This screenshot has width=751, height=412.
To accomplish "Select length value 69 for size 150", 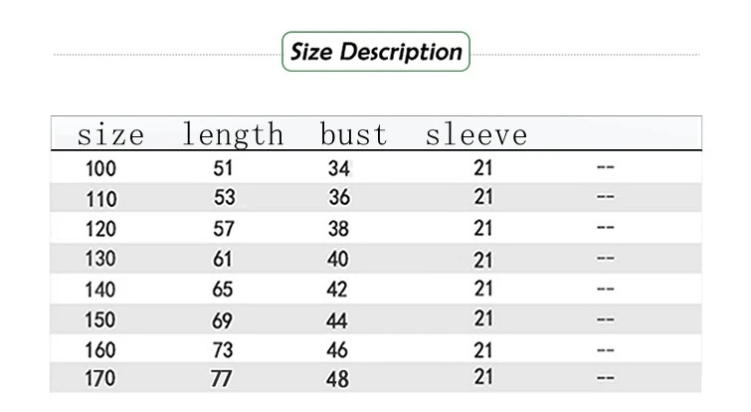I will [x=224, y=319].
